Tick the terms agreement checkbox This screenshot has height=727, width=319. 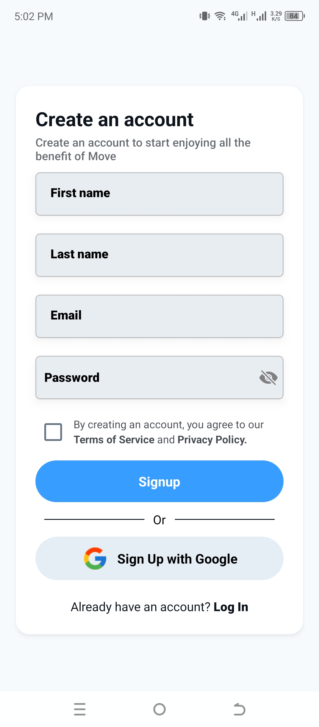point(53,432)
